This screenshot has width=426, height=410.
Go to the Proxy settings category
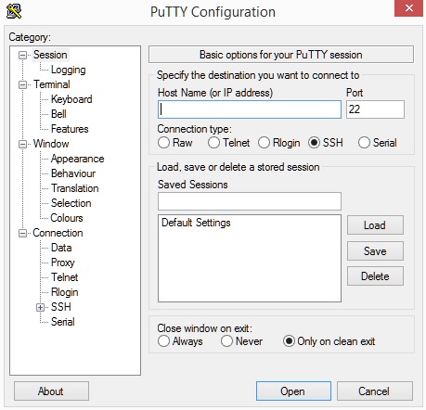coord(63,263)
